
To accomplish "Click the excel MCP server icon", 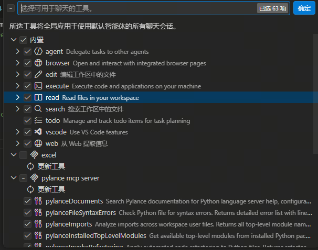I will coord(34,155).
